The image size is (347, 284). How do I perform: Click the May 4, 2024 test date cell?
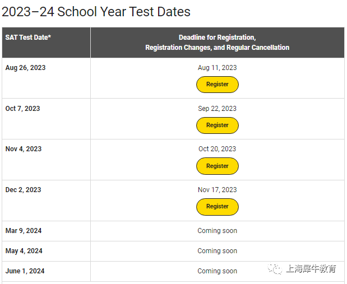[x=47, y=251]
